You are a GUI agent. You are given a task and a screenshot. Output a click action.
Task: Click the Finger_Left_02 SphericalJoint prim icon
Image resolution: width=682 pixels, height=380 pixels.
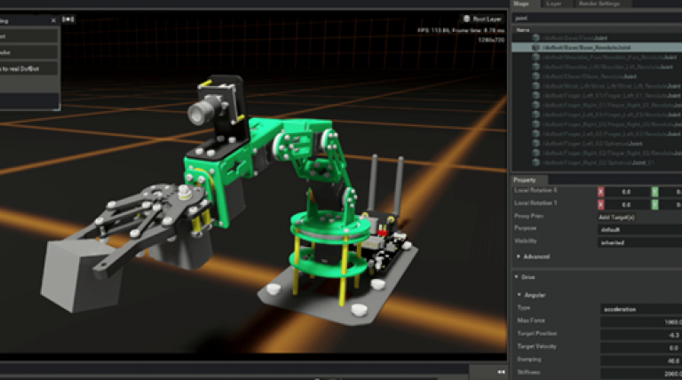[535, 143]
